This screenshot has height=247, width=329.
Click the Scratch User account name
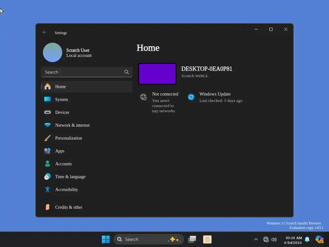coord(78,50)
